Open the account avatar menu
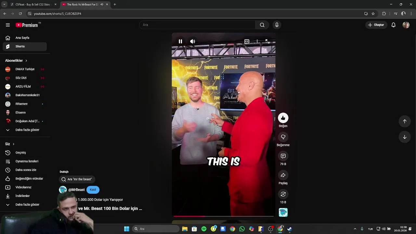This screenshot has width=416, height=234. click(x=406, y=25)
